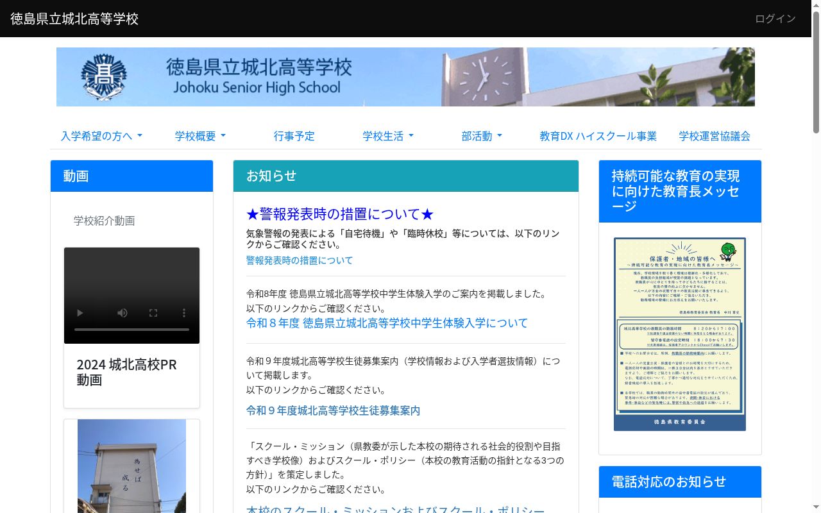The width and height of the screenshot is (821, 513).
Task: Click the 電話対応のお知らせ panel header
Action: 680,482
